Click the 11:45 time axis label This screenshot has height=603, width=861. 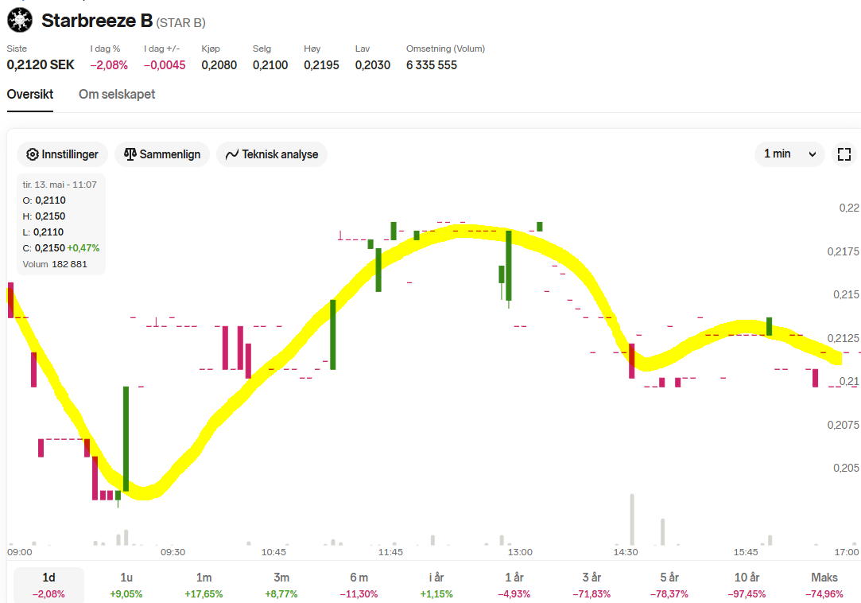pos(390,552)
